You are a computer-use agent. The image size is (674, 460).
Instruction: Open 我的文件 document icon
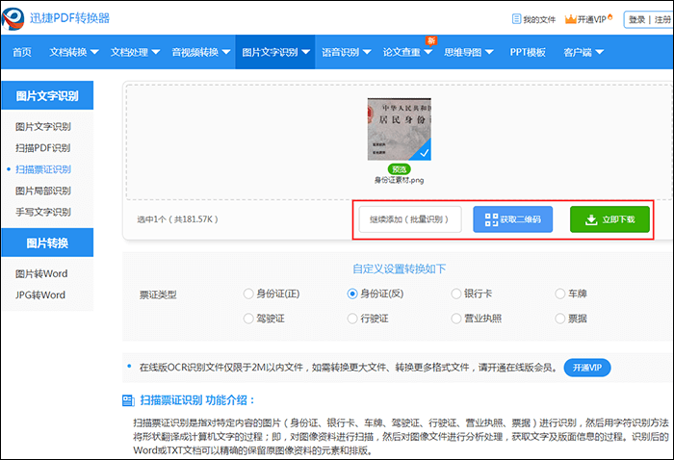(x=516, y=19)
